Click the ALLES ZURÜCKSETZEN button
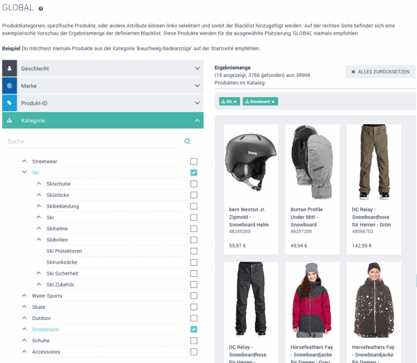The height and width of the screenshot is (363, 417). click(380, 71)
